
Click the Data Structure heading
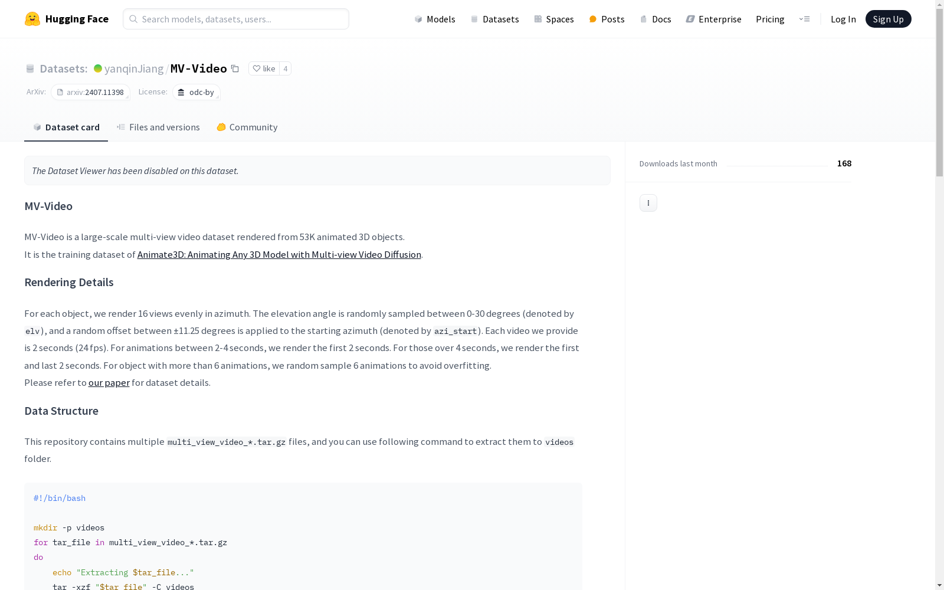point(61,411)
